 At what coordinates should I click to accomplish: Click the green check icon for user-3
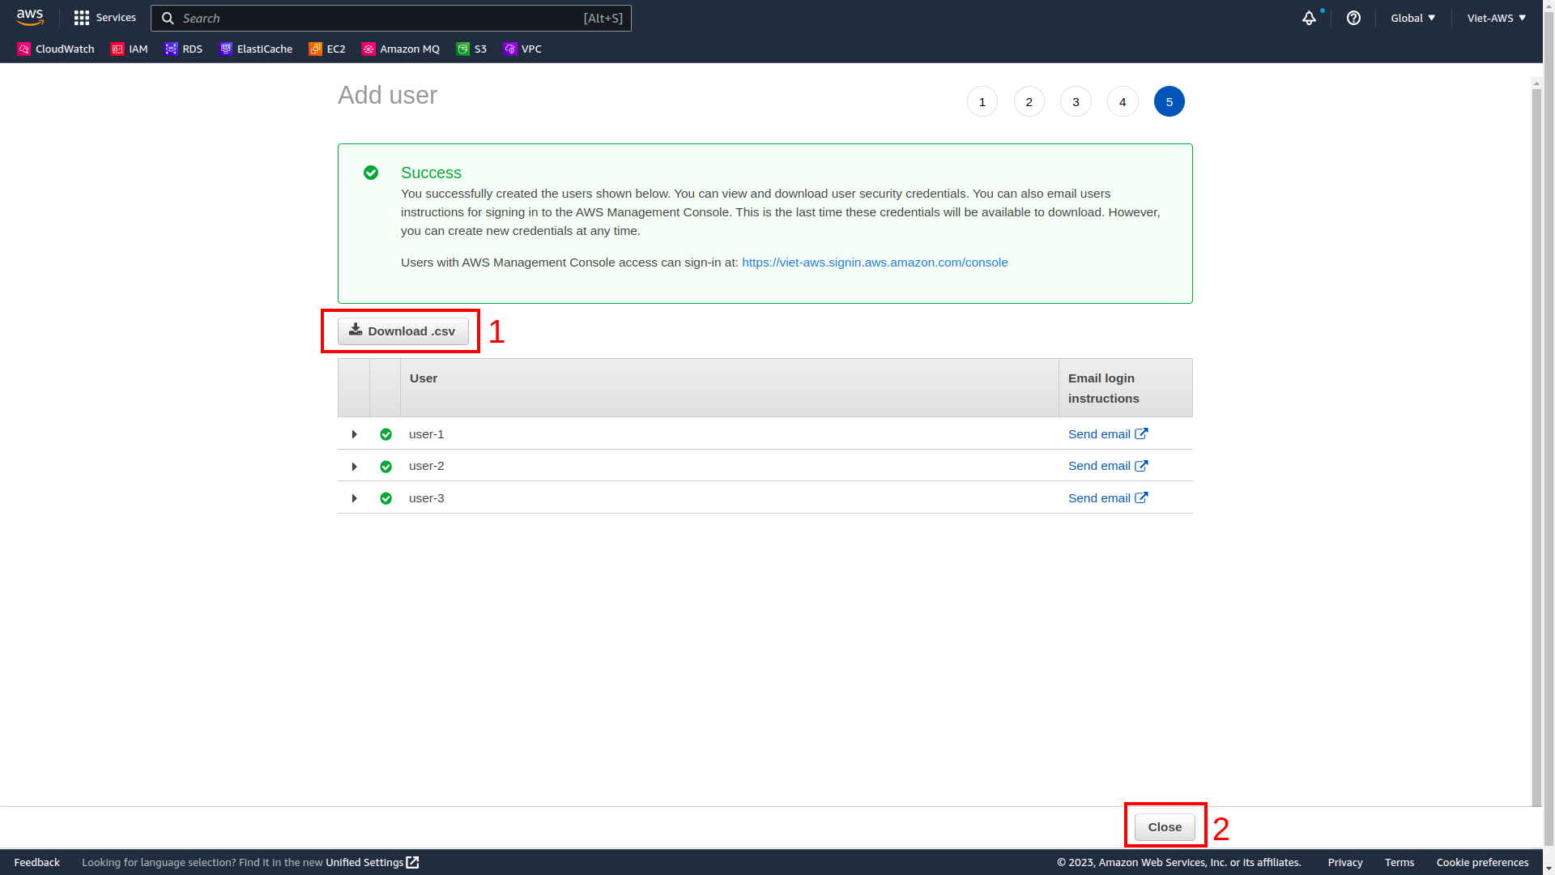[386, 498]
